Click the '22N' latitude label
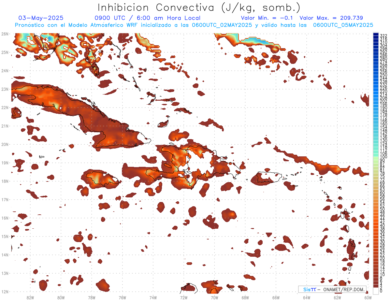This screenshot has height=302, width=391. tap(5, 108)
